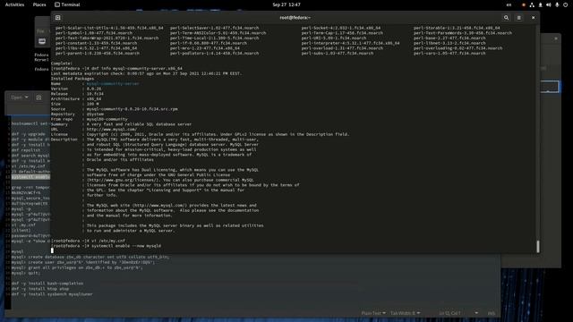Image resolution: width=573 pixels, height=322 pixels.
Task: Open the 'en' keyboard layout indicator
Action: 509,4
